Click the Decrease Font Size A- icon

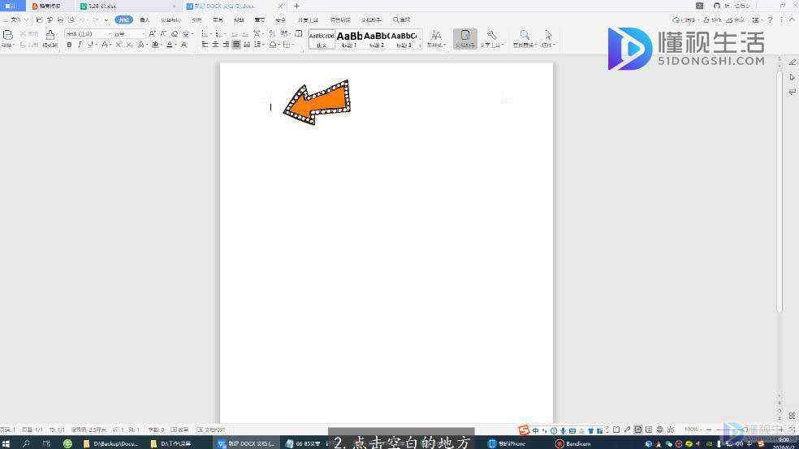[x=163, y=33]
